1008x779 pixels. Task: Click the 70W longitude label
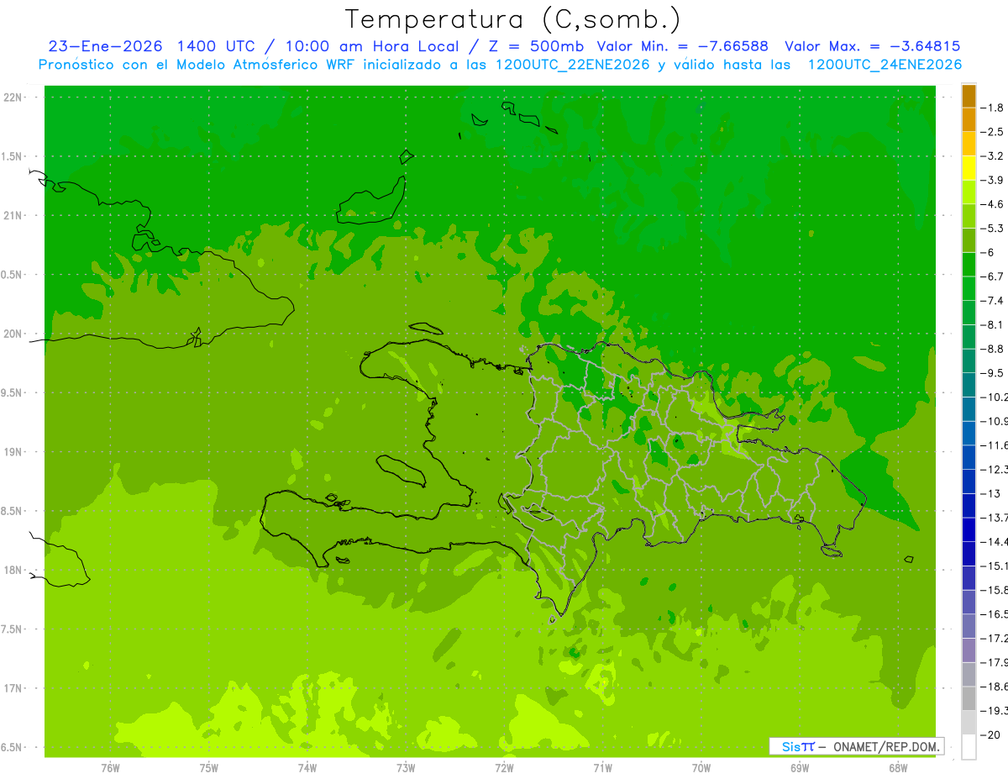tap(701, 767)
